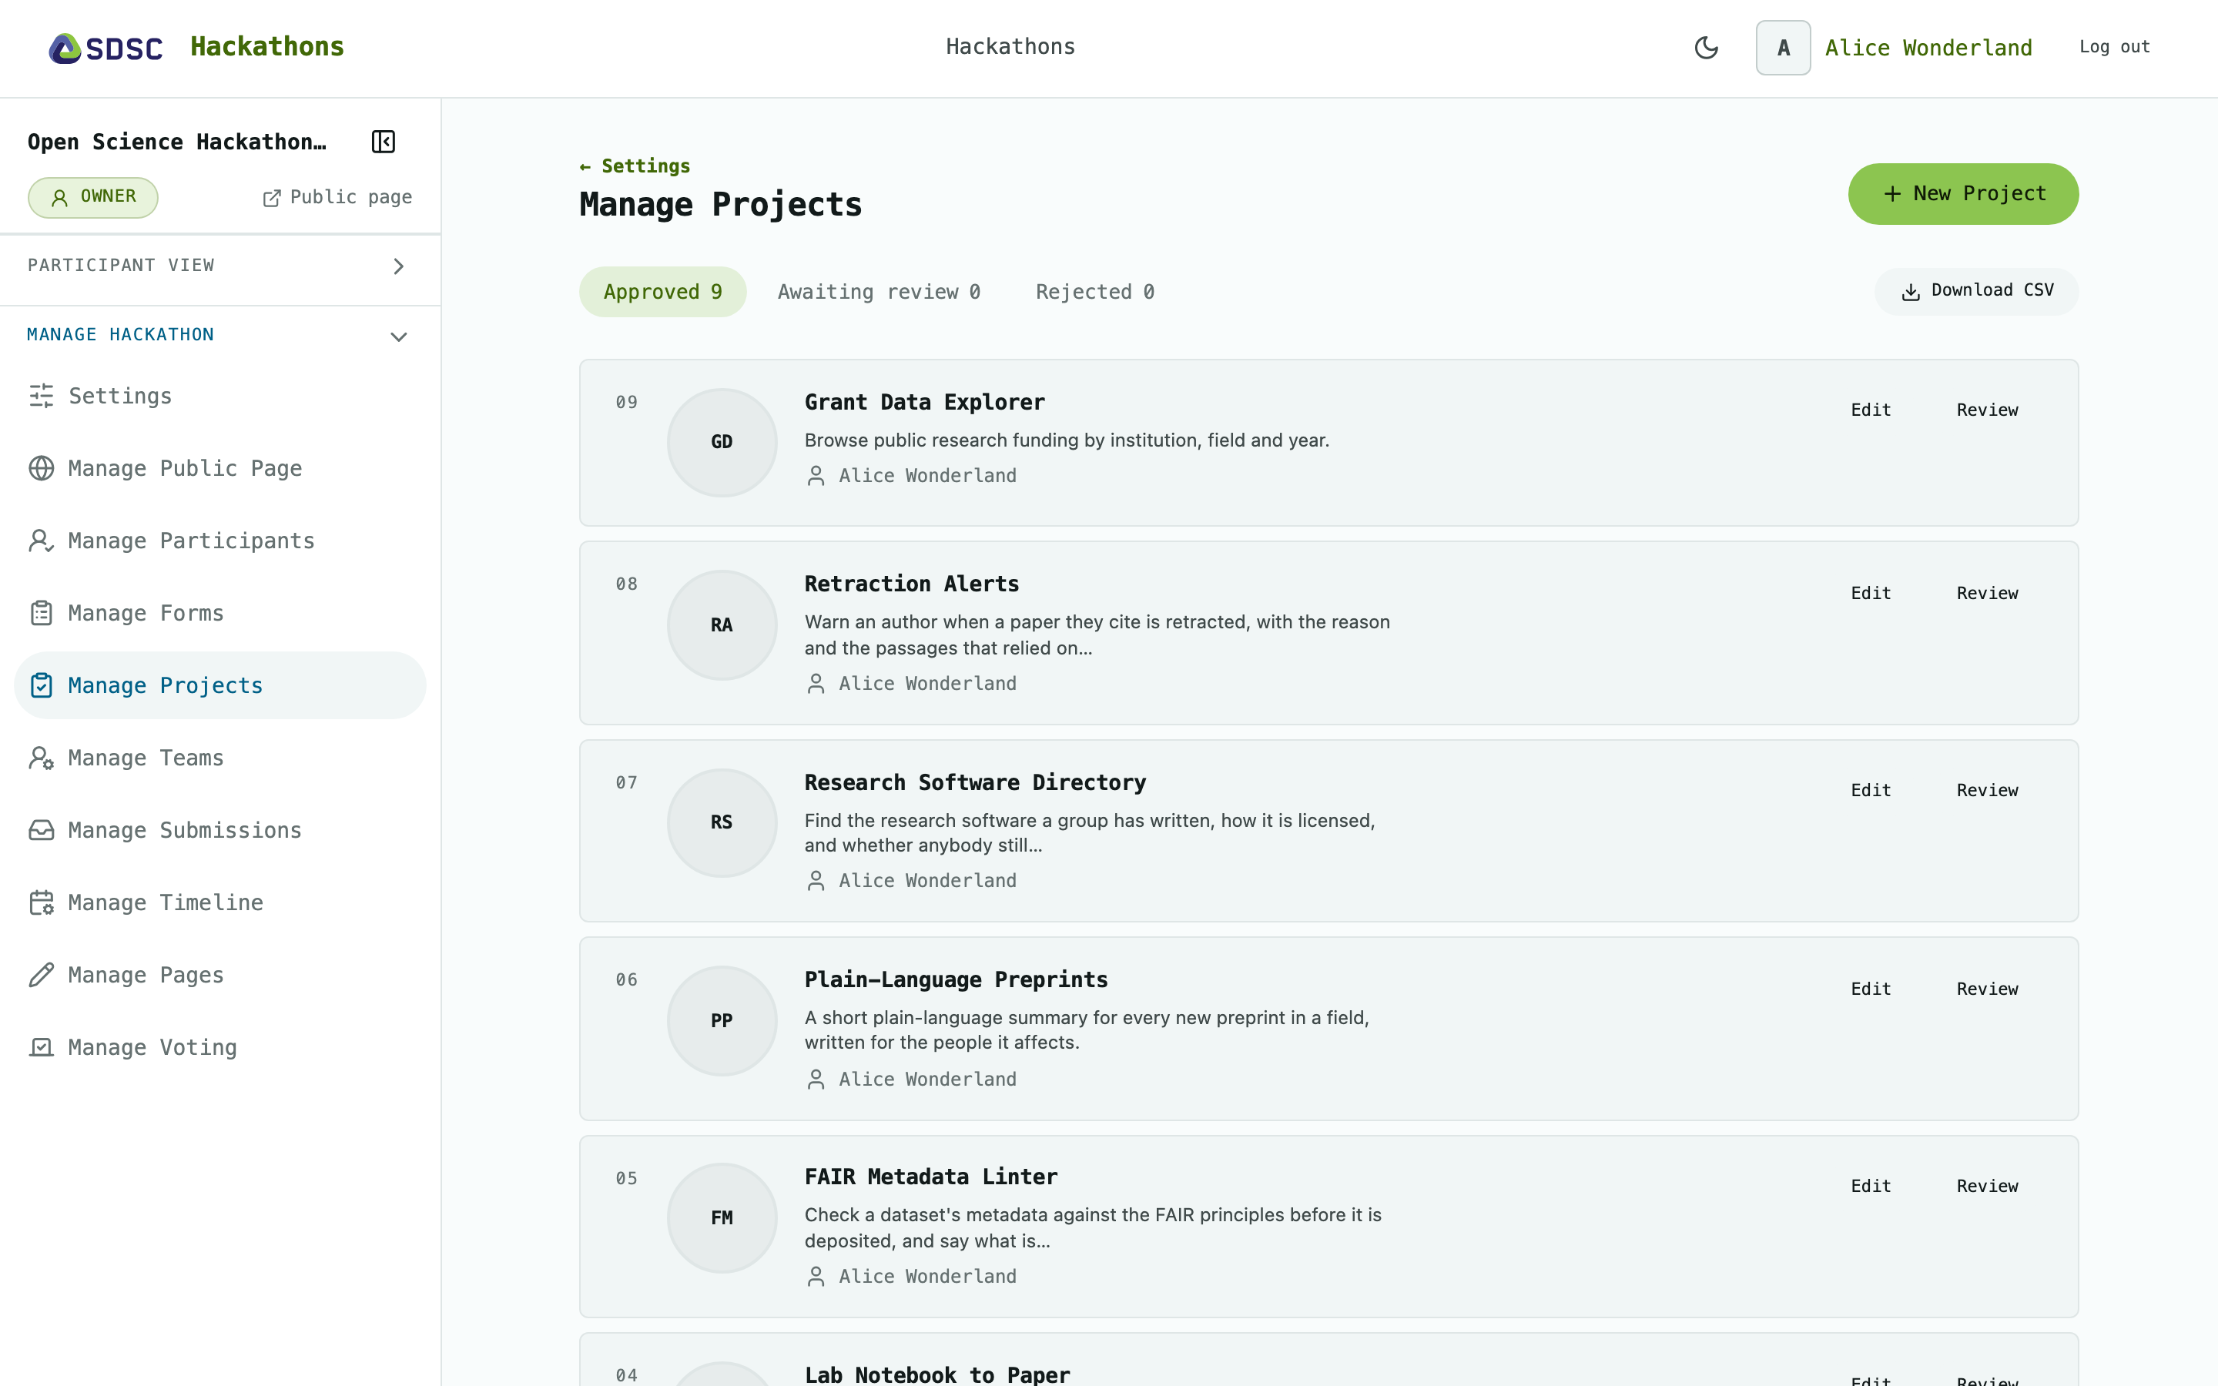Viewport: 2218px width, 1386px height.
Task: Expand the Participant View section
Action: 220,266
